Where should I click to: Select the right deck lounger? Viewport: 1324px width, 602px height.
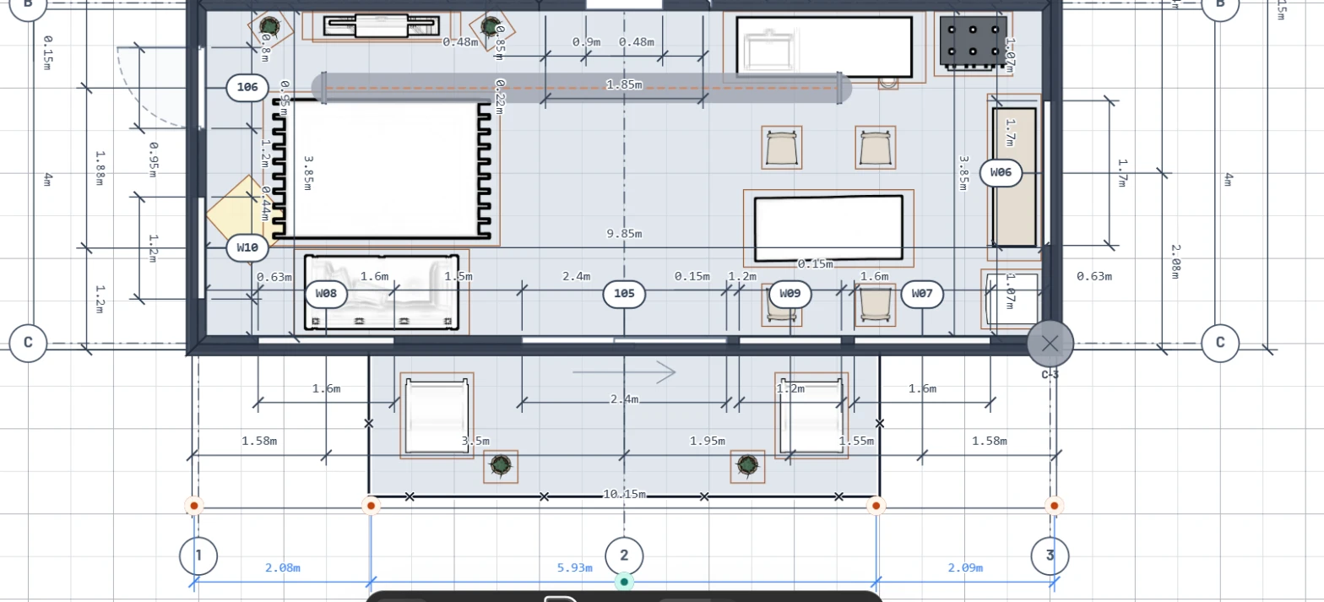click(x=811, y=415)
